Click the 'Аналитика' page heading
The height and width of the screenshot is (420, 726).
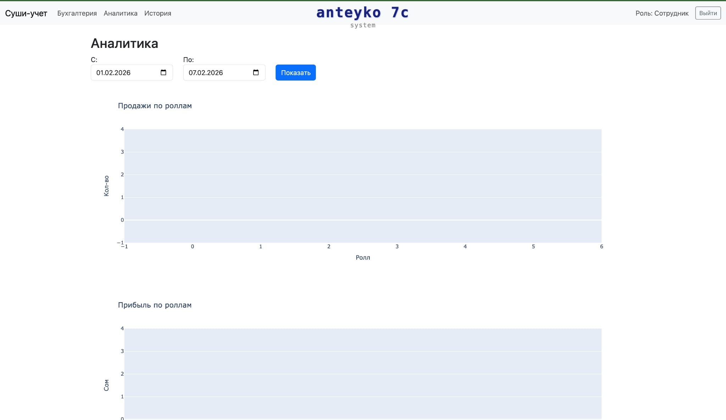click(124, 44)
